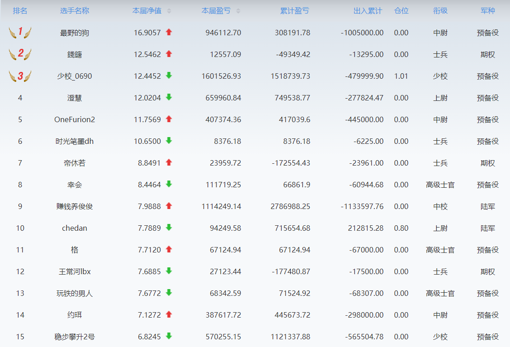Select rank text 中校
510x347 pixels.
pyautogui.click(x=440, y=207)
